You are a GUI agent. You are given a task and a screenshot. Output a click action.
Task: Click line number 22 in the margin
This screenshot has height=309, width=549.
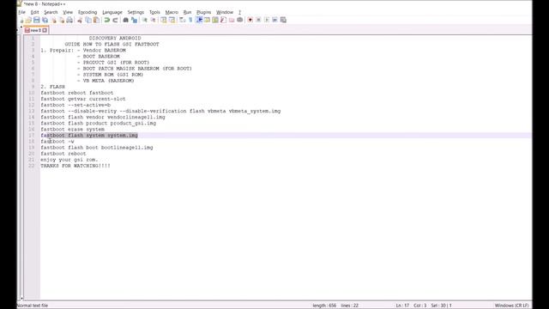click(32, 166)
